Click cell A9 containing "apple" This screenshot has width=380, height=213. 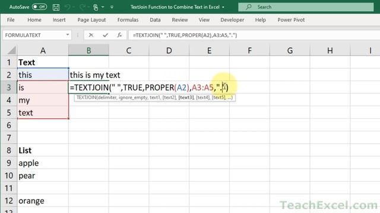(x=43, y=163)
